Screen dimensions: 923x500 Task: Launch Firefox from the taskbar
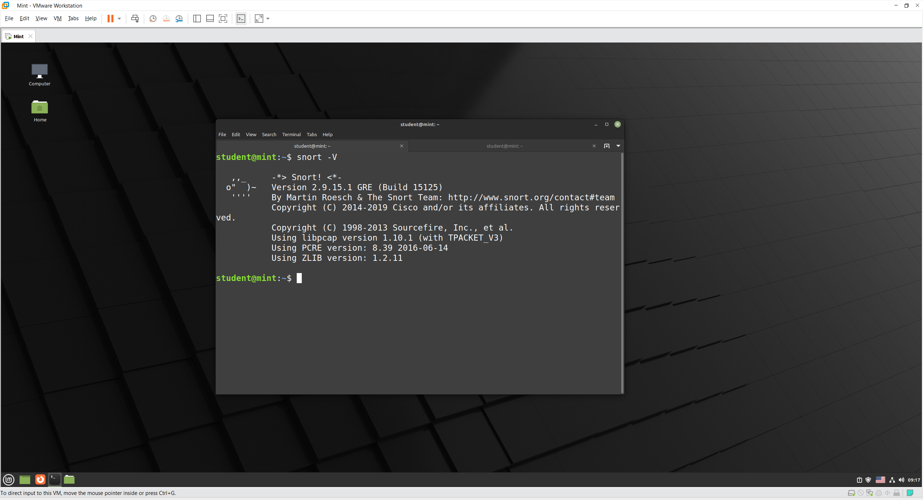[40, 479]
